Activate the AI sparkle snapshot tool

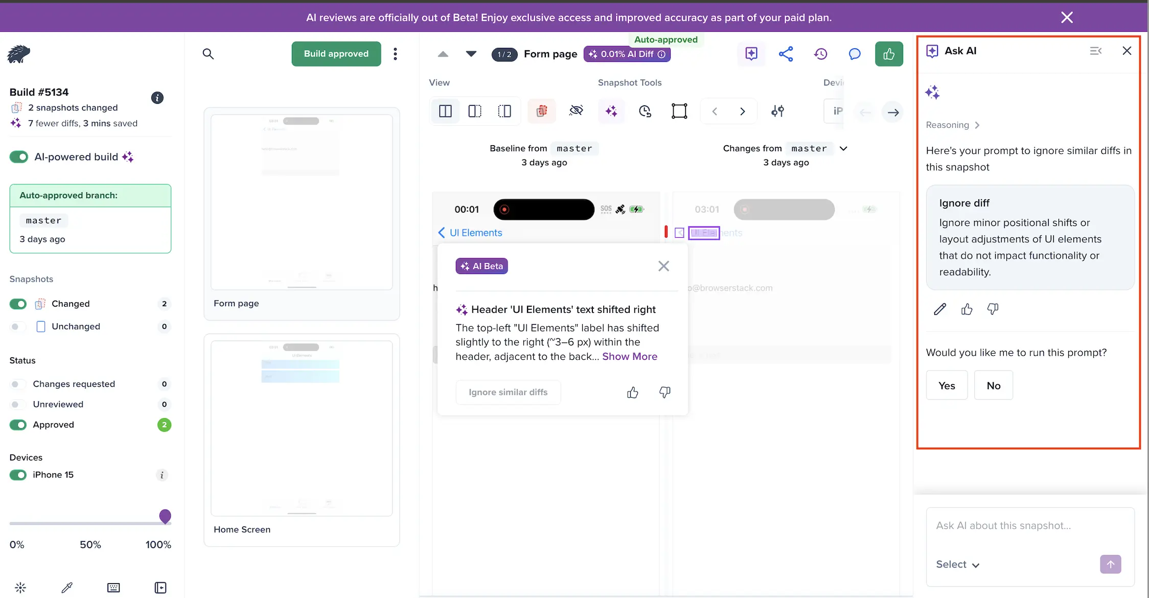pos(611,111)
